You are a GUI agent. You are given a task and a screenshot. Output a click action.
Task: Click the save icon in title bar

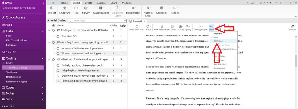point(261,3)
